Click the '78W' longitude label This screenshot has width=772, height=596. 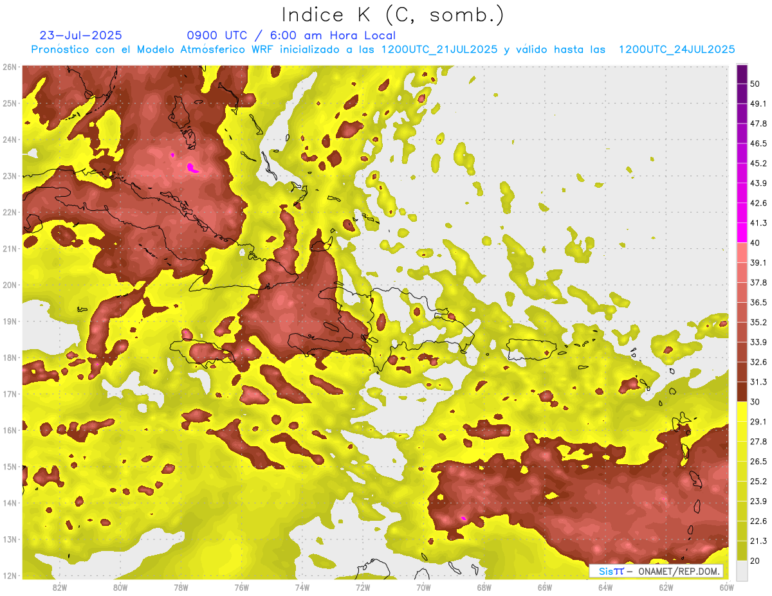pyautogui.click(x=181, y=587)
